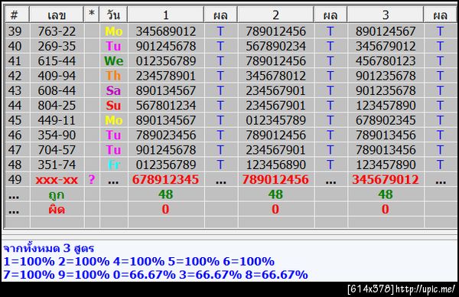Click '345689012' in row 39
Screen dimensions: 459x297
[x=166, y=31]
